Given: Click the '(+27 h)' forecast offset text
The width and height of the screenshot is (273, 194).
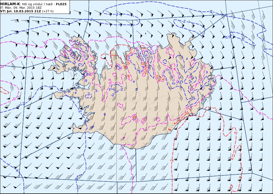Looking at the screenshot, I should point(48,11).
